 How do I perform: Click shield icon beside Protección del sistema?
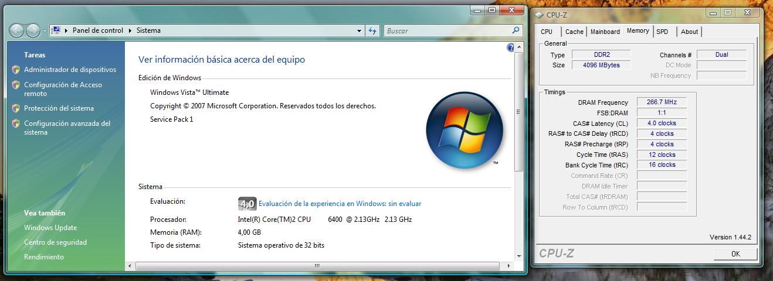[x=16, y=108]
